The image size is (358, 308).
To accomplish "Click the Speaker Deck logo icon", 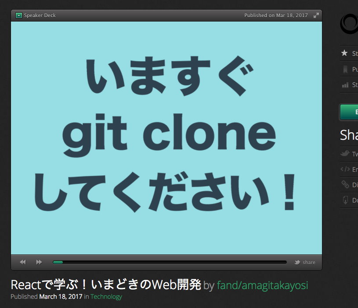I will pyautogui.click(x=19, y=15).
